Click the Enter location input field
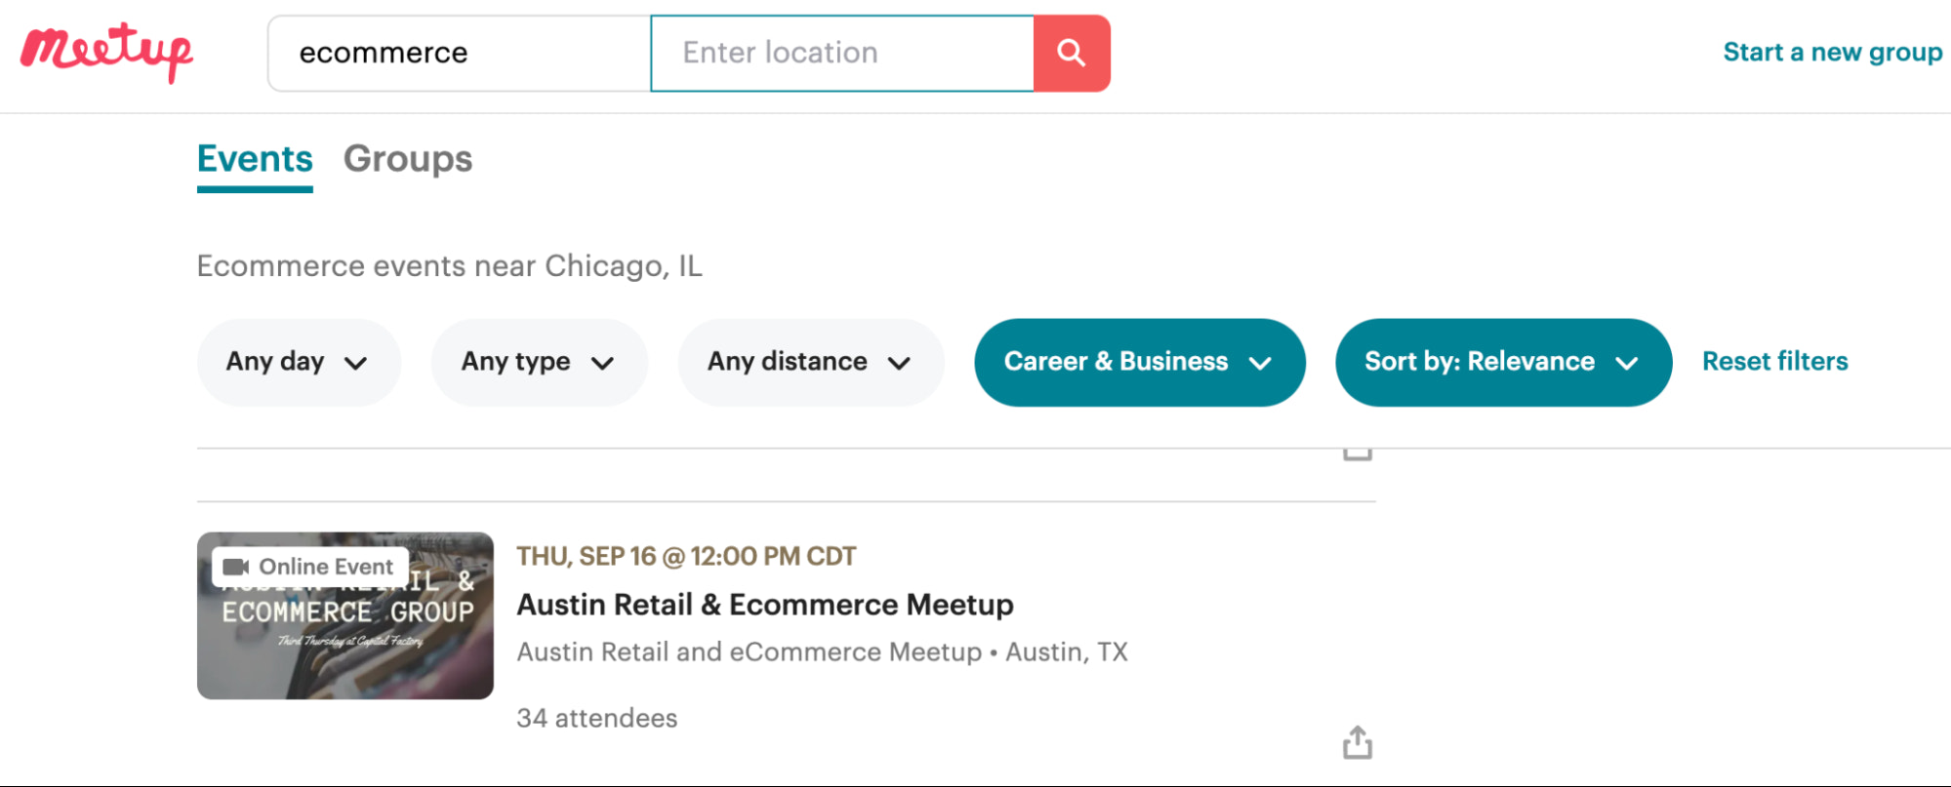The width and height of the screenshot is (1951, 787). click(841, 53)
